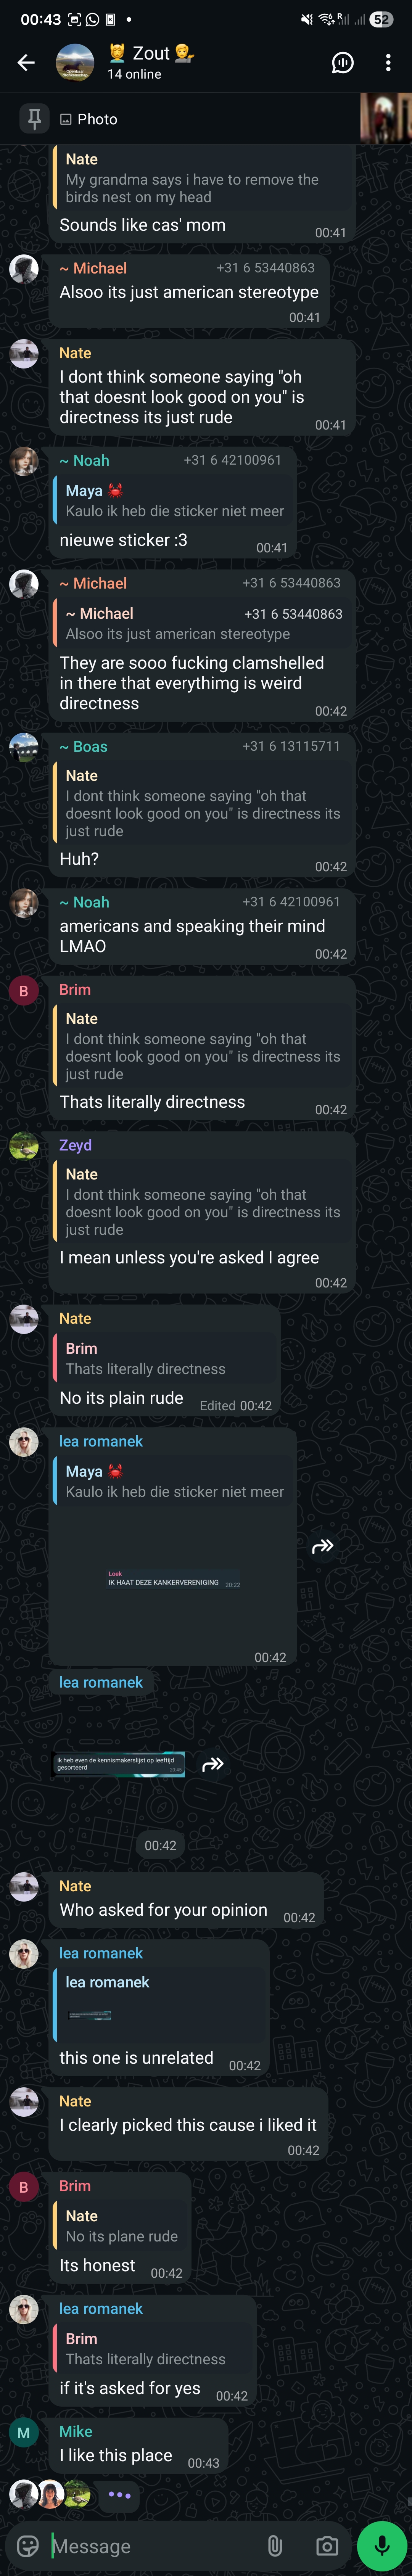412x2576 pixels.
Task: Tap the green microphone record button
Action: point(381,2545)
